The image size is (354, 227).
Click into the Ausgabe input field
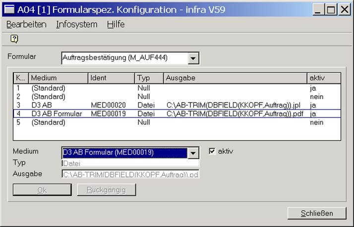(130, 174)
